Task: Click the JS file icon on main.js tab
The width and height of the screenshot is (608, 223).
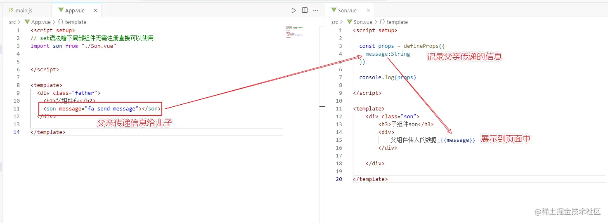Action: (11, 10)
